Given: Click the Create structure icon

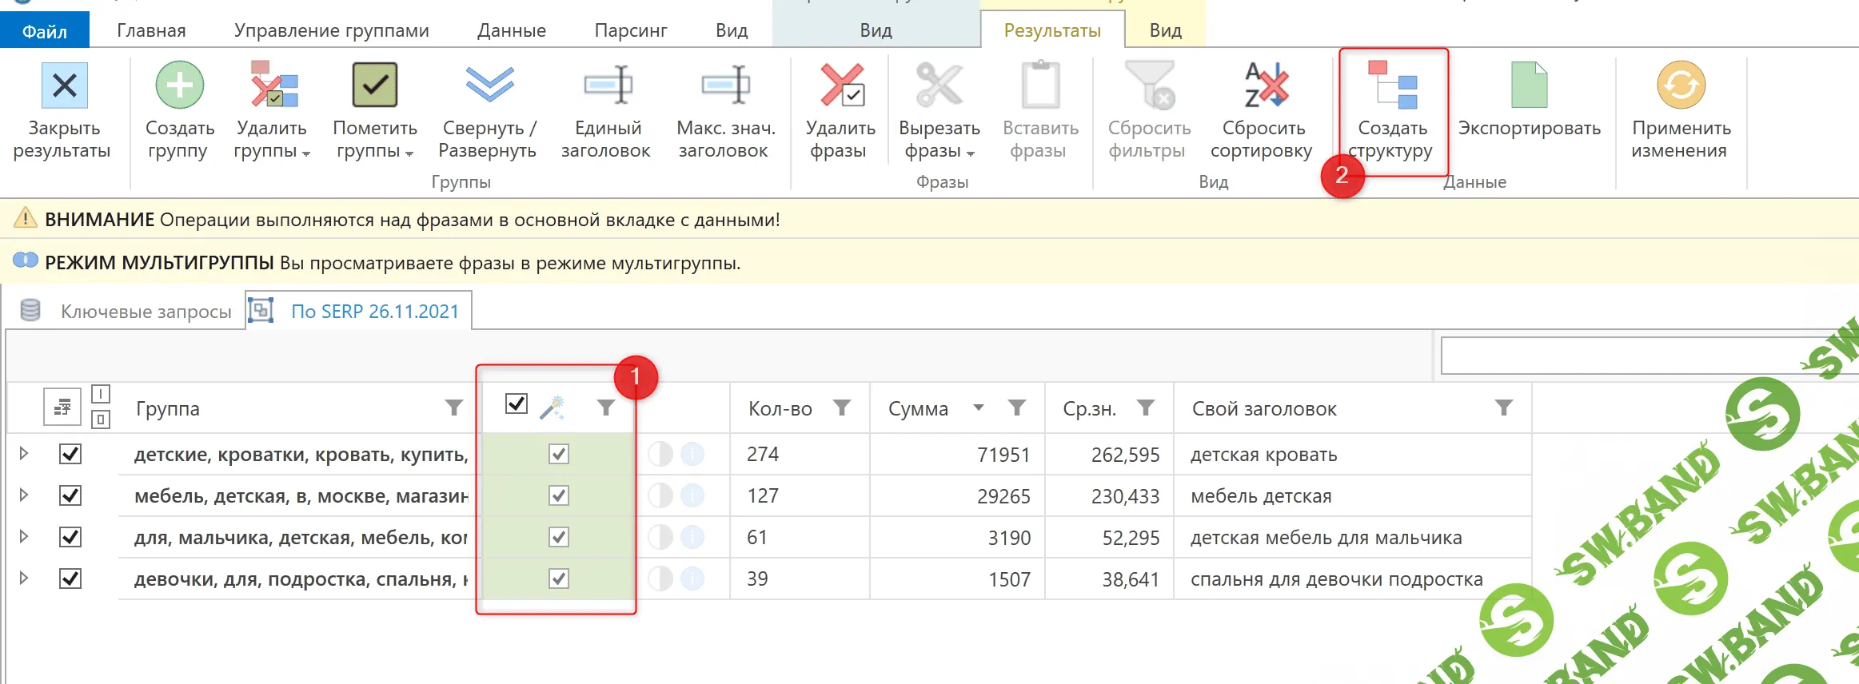Looking at the screenshot, I should (x=1392, y=85).
